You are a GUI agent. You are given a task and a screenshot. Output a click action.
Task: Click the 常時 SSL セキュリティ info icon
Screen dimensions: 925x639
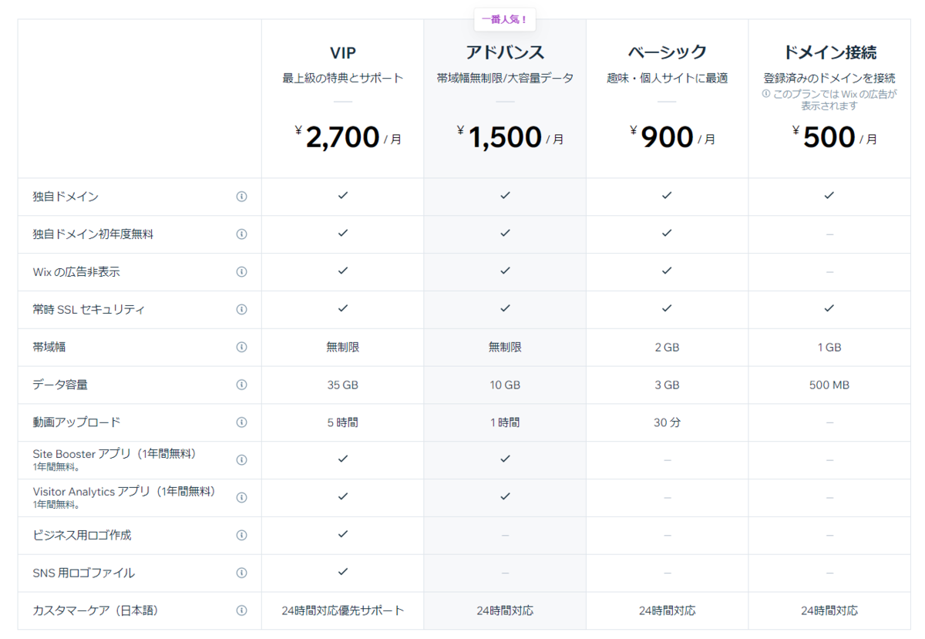(241, 309)
